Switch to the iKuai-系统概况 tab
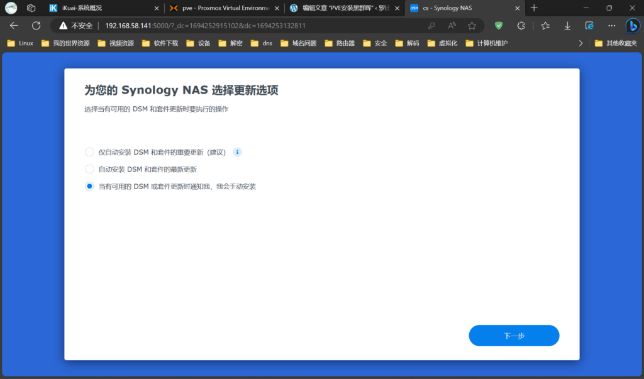This screenshot has height=379, width=644. tap(101, 8)
